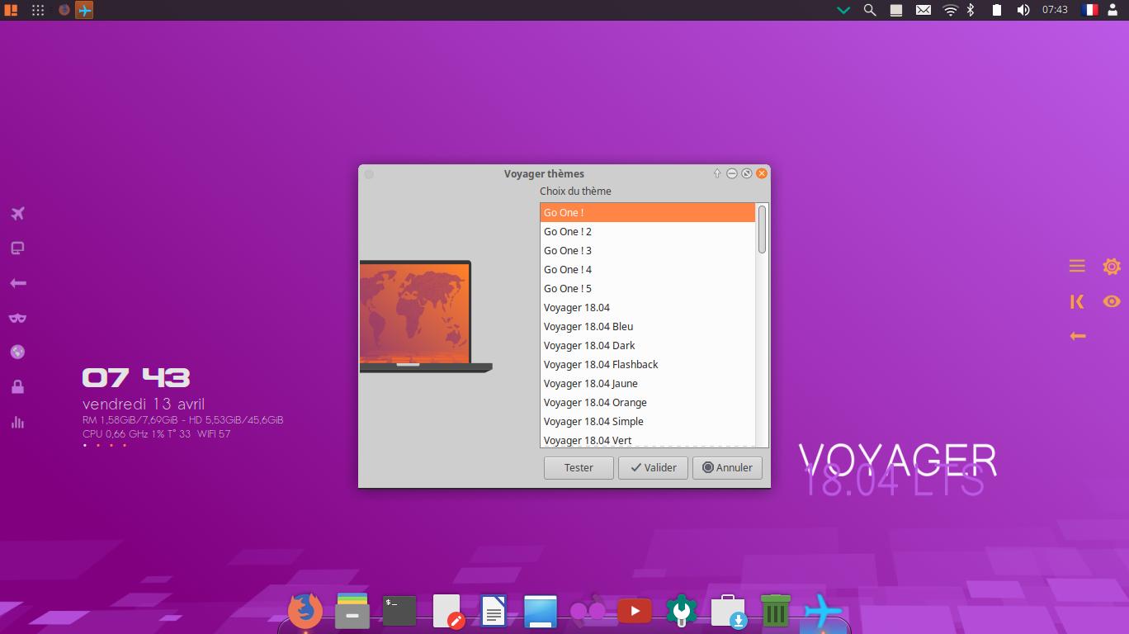1129x634 pixels.
Task: Open the mail envelope indicator
Action: (x=924, y=10)
